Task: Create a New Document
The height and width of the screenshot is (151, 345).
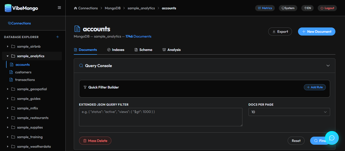Action: click(x=317, y=32)
